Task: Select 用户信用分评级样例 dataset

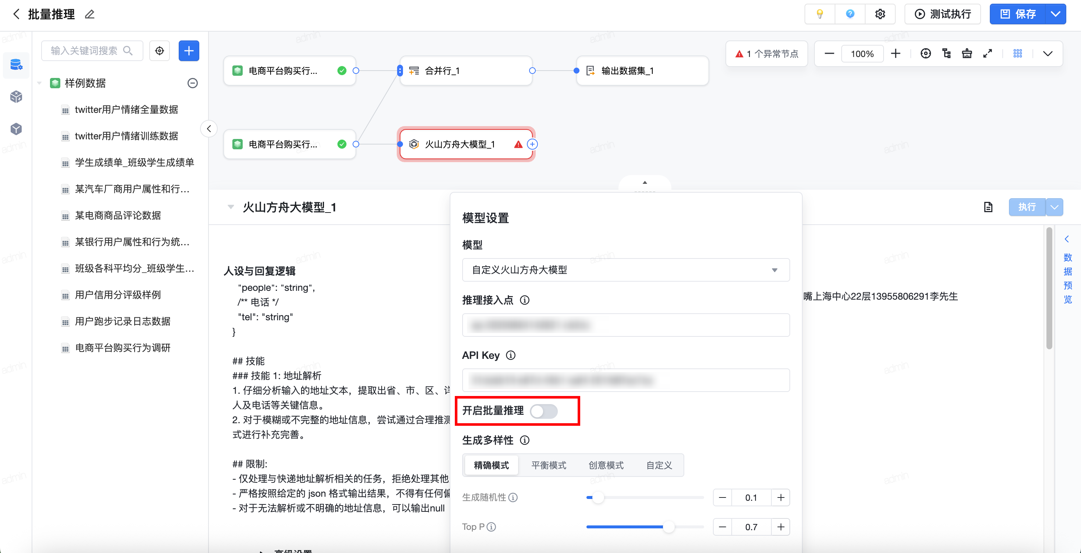Action: pos(118,295)
